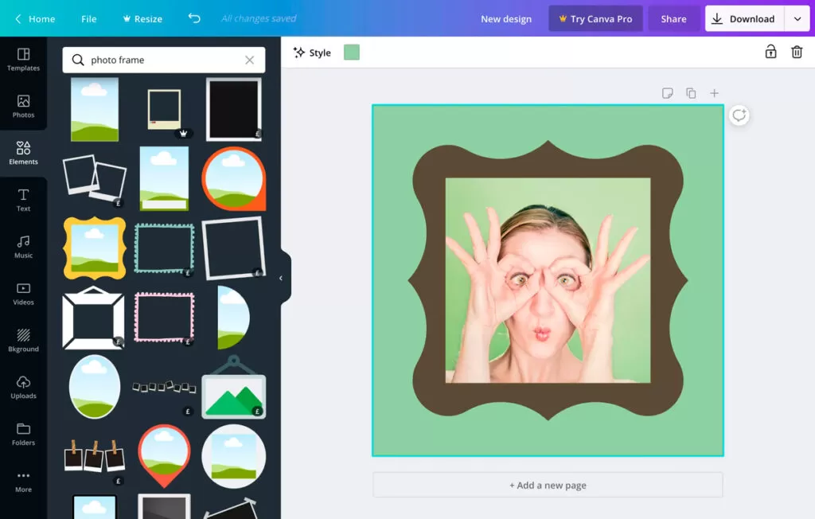Go back to Home

click(x=35, y=19)
